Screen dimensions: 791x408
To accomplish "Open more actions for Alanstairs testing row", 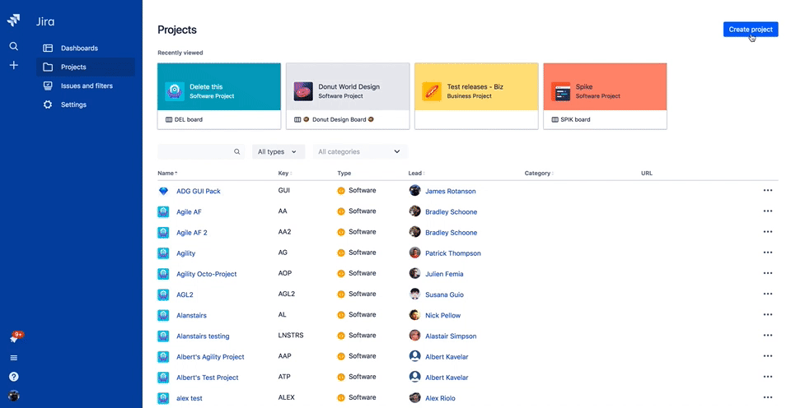I will (768, 335).
